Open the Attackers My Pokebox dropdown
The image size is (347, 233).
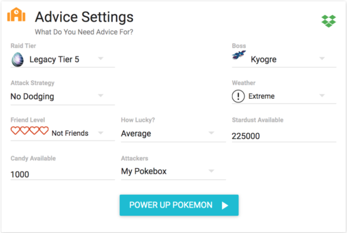pos(212,171)
